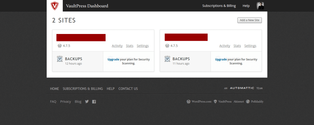
Task: Click the VaultPress shield icon in footer
Action: point(215,102)
